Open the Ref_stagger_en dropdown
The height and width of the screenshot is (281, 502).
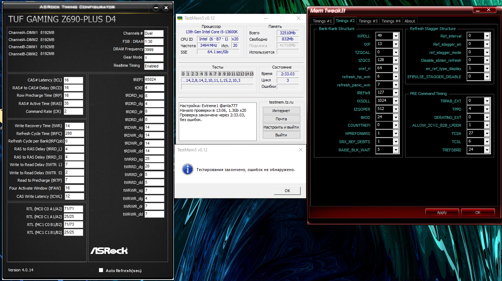487,44
